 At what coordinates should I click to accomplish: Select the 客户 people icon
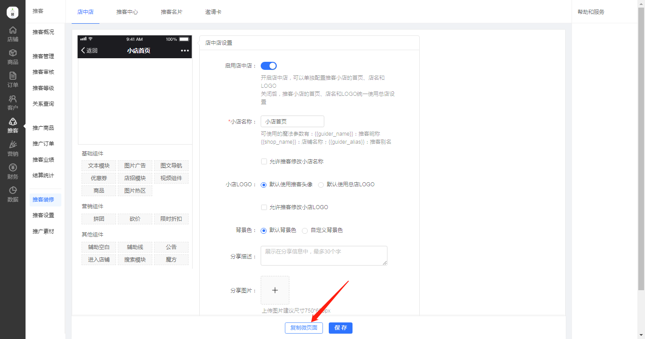click(13, 99)
